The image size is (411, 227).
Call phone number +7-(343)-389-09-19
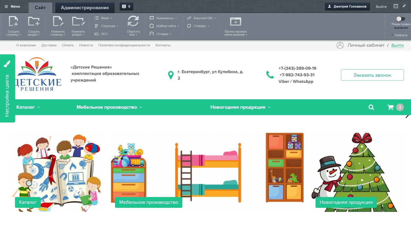(x=297, y=68)
